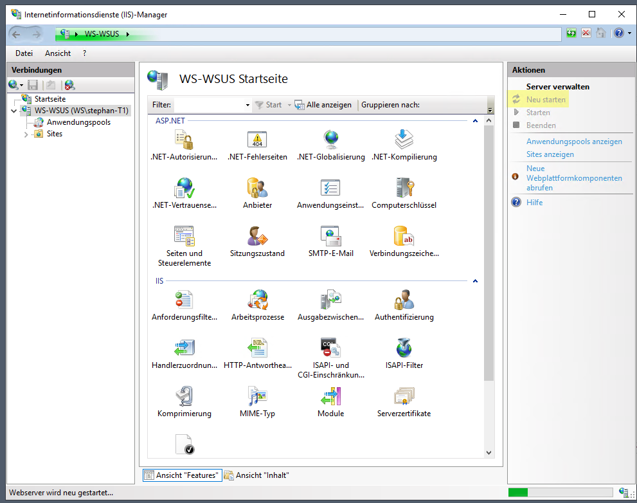Switch to Ansicht "Inhalt" tab
This screenshot has height=503, width=637.
click(256, 475)
